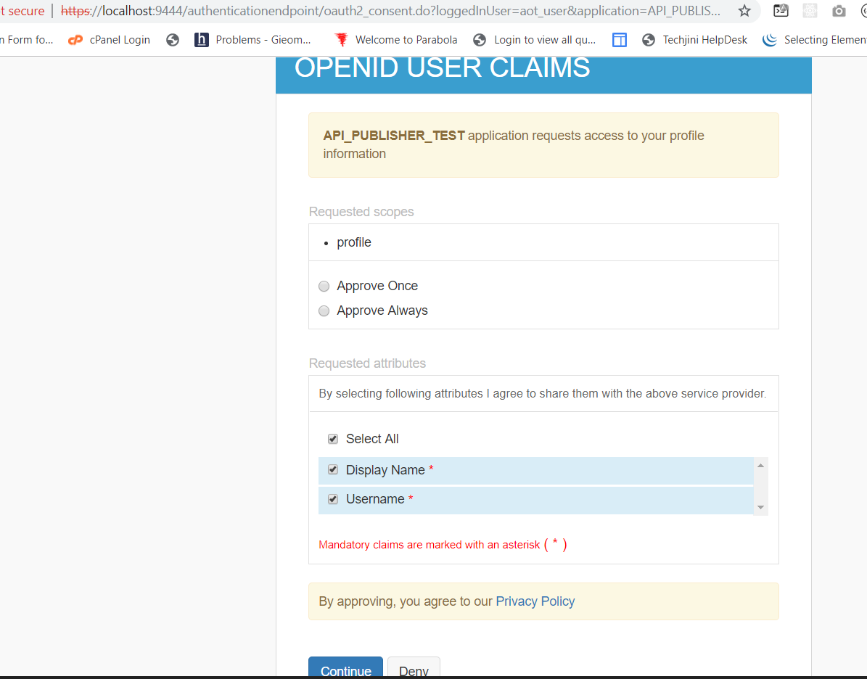Open the Techjini HelpDesk bookmark
This screenshot has width=867, height=679.
pos(704,40)
